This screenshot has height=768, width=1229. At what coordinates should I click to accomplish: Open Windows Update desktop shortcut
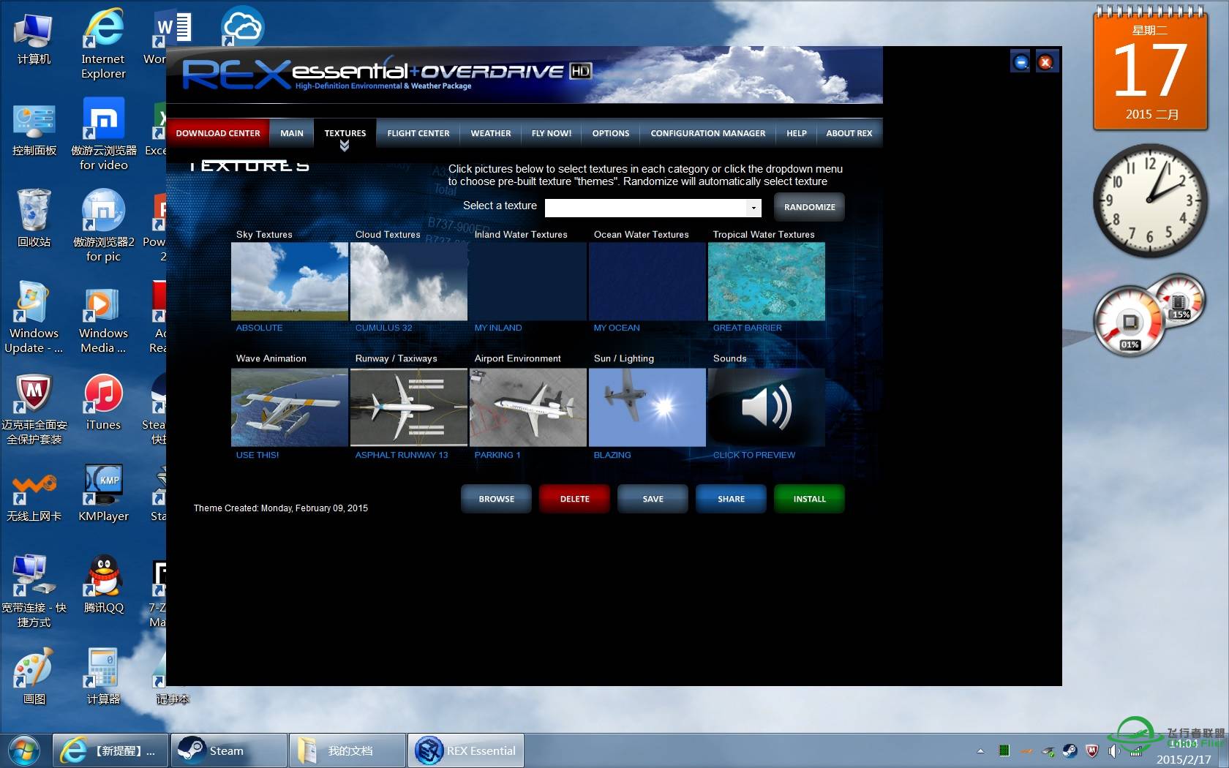[34, 318]
